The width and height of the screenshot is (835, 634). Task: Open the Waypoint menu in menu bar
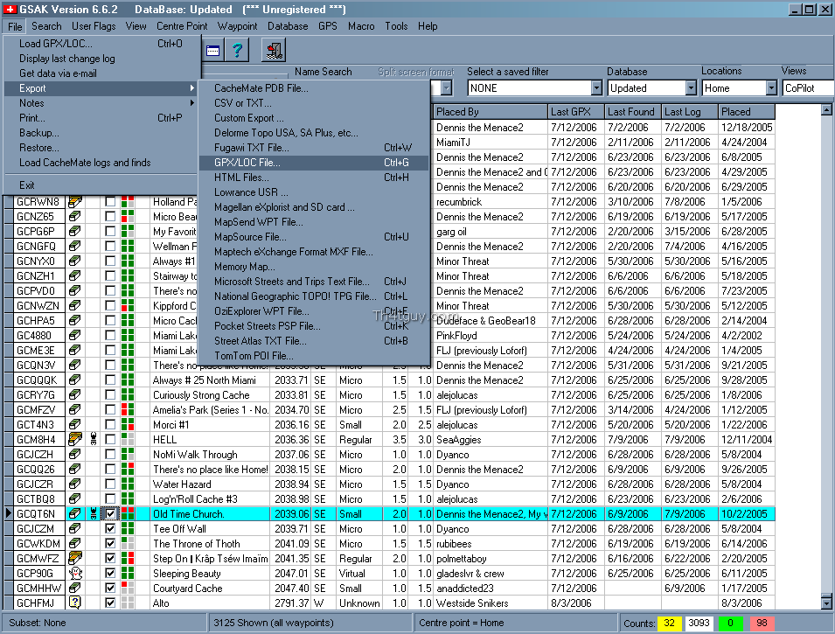237,26
